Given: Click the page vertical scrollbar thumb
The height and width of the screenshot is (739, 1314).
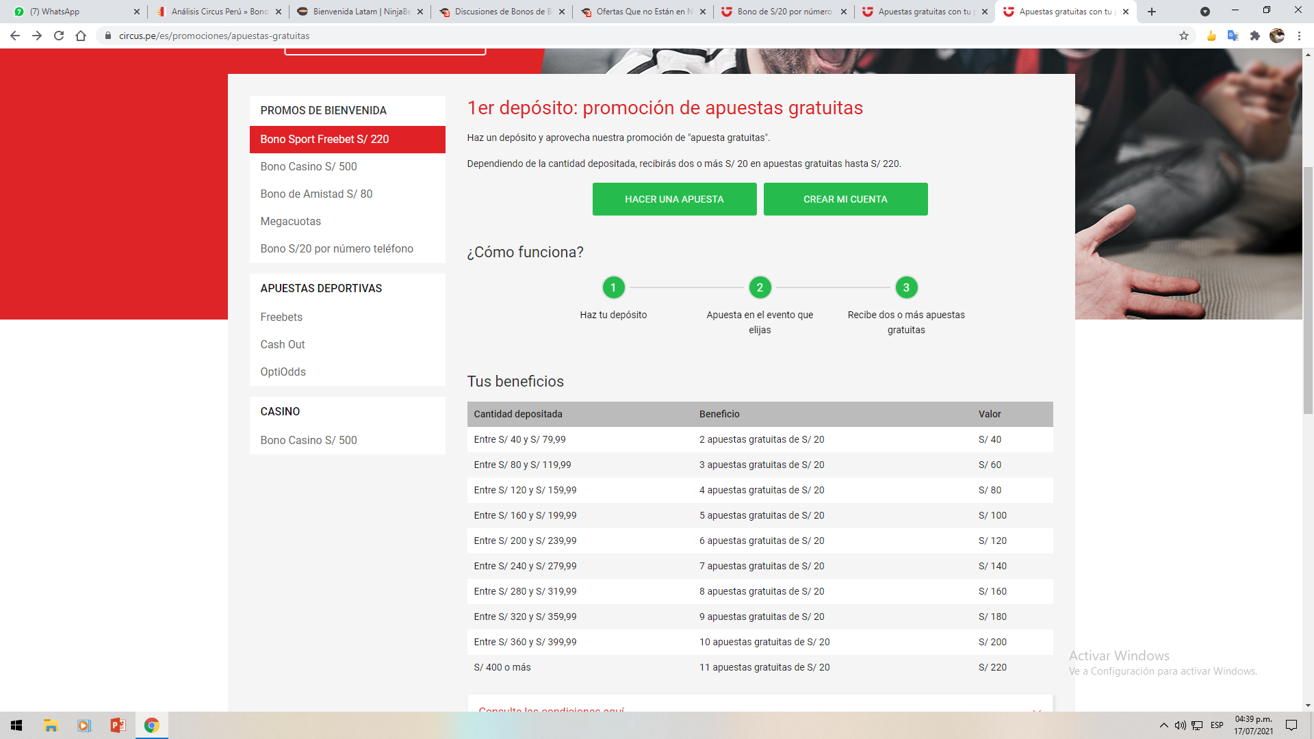Looking at the screenshot, I should click(1308, 290).
